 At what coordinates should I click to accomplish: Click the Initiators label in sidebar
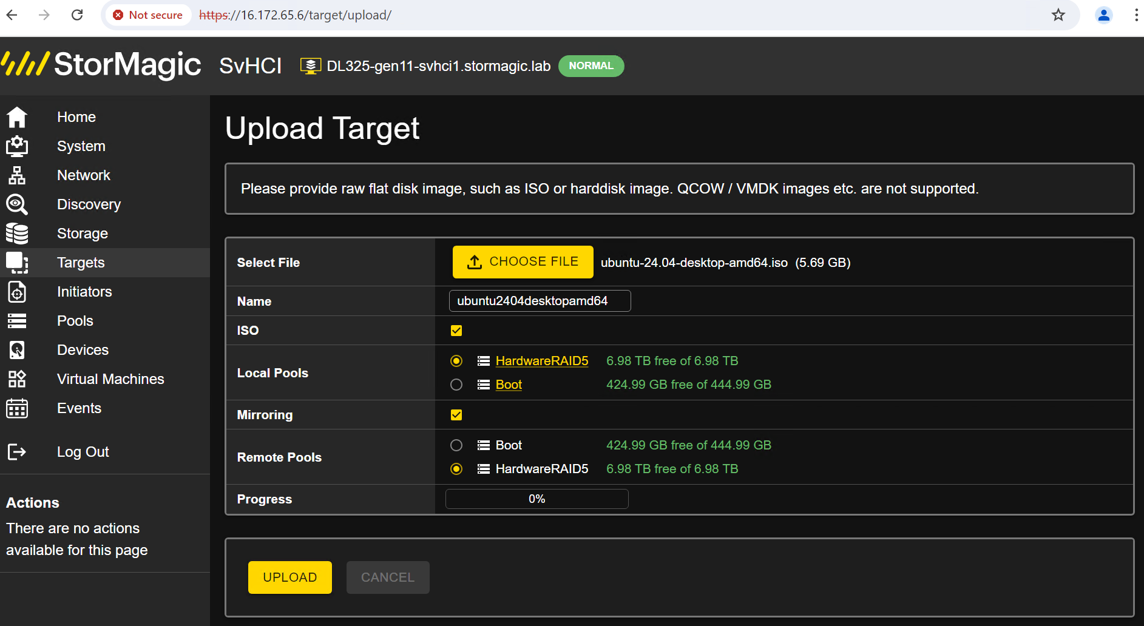point(84,292)
